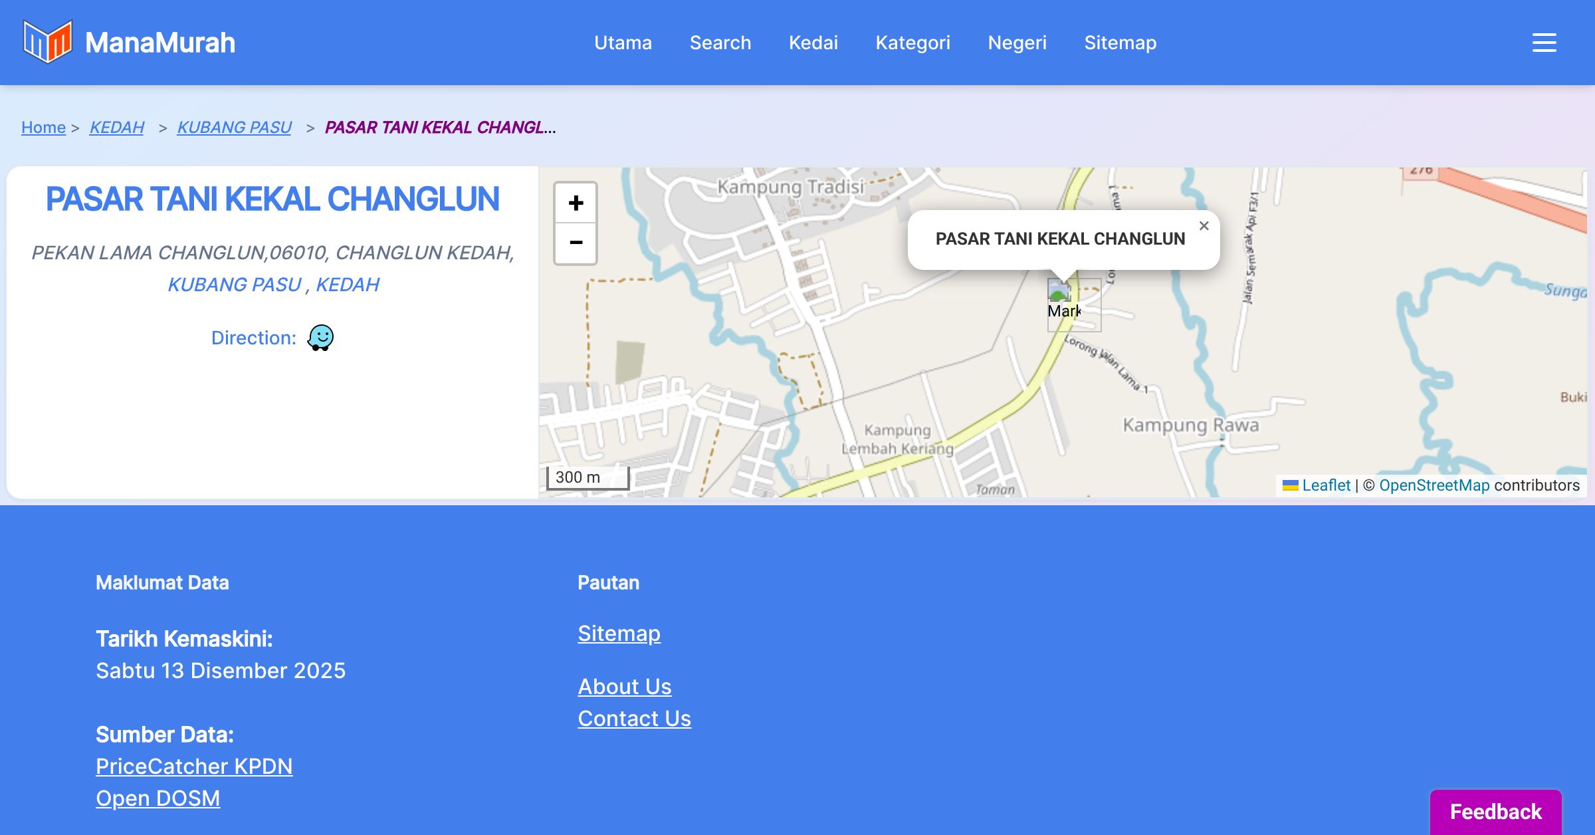The width and height of the screenshot is (1595, 835).
Task: Zoom out on the map
Action: (576, 243)
